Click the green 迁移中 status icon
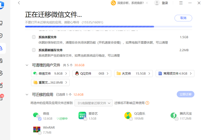Viewport: 204px width, 140px height. 58,118
